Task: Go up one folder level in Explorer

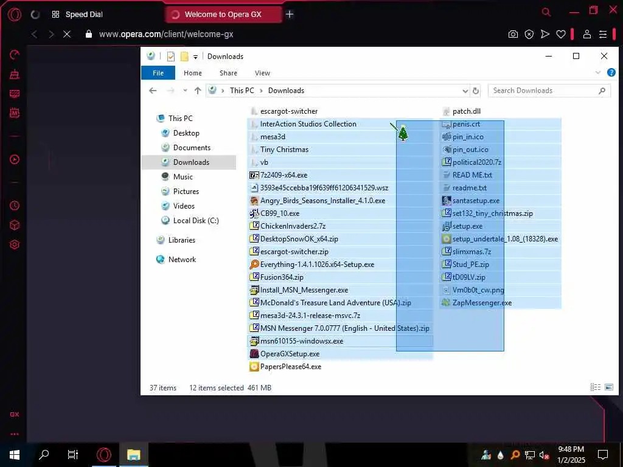Action: [x=198, y=91]
